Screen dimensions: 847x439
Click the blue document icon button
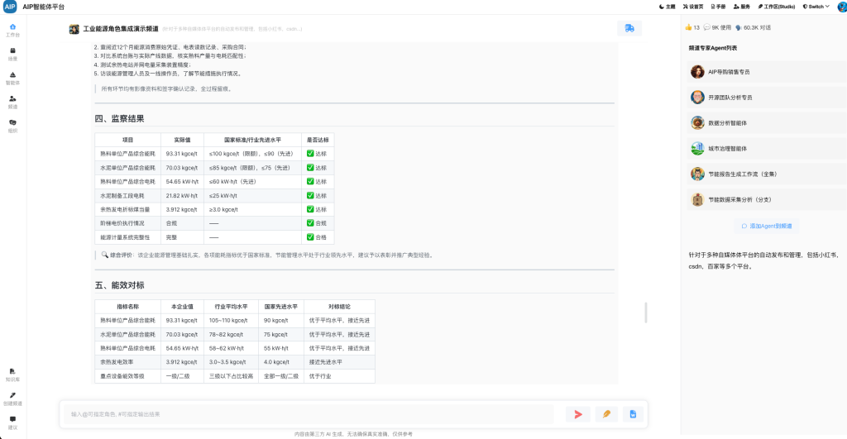[632, 414]
